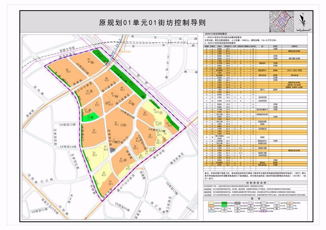Image resolution: width=326 pixels, height=230 pixels.
Task: Click the 控制类型说明 section header
Action: (256, 182)
